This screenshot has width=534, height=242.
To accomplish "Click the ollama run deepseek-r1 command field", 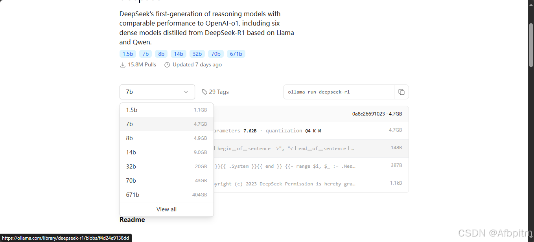I will 338,92.
